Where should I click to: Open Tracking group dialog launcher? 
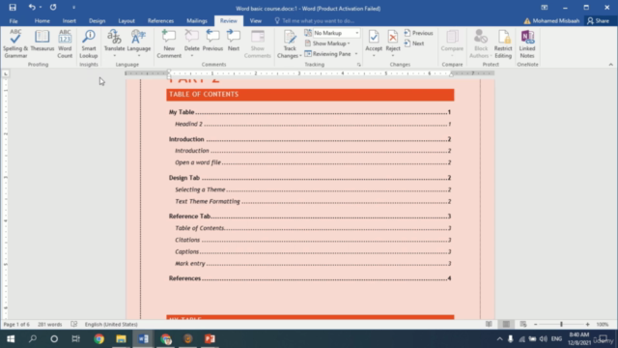pos(359,65)
